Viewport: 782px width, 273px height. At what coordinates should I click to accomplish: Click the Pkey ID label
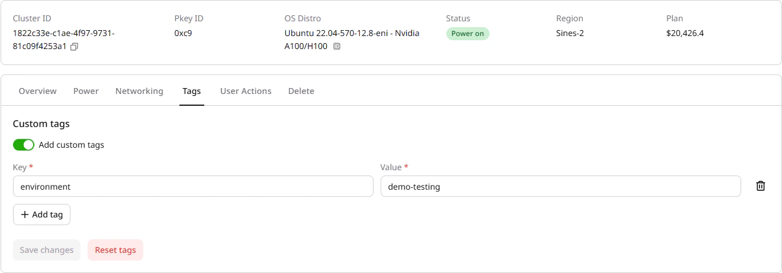pos(189,18)
